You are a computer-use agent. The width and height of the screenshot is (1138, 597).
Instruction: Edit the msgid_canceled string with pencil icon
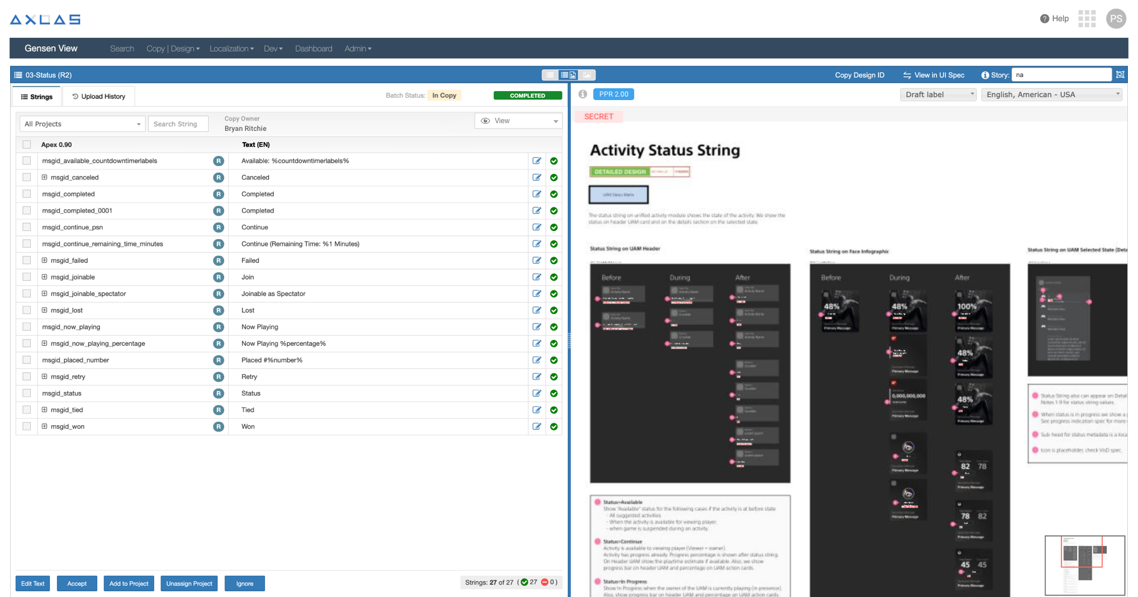[x=537, y=177]
